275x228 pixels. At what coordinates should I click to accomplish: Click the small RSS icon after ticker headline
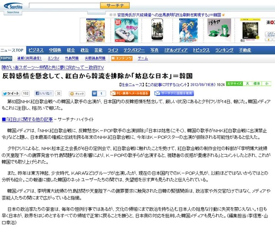click(x=224, y=15)
